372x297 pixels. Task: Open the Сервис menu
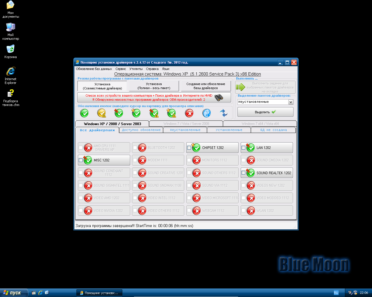point(121,69)
